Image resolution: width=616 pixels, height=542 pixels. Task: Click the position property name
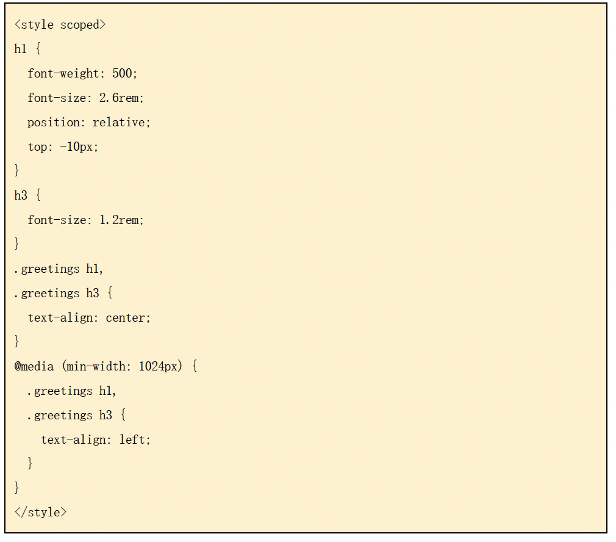[x=56, y=123]
